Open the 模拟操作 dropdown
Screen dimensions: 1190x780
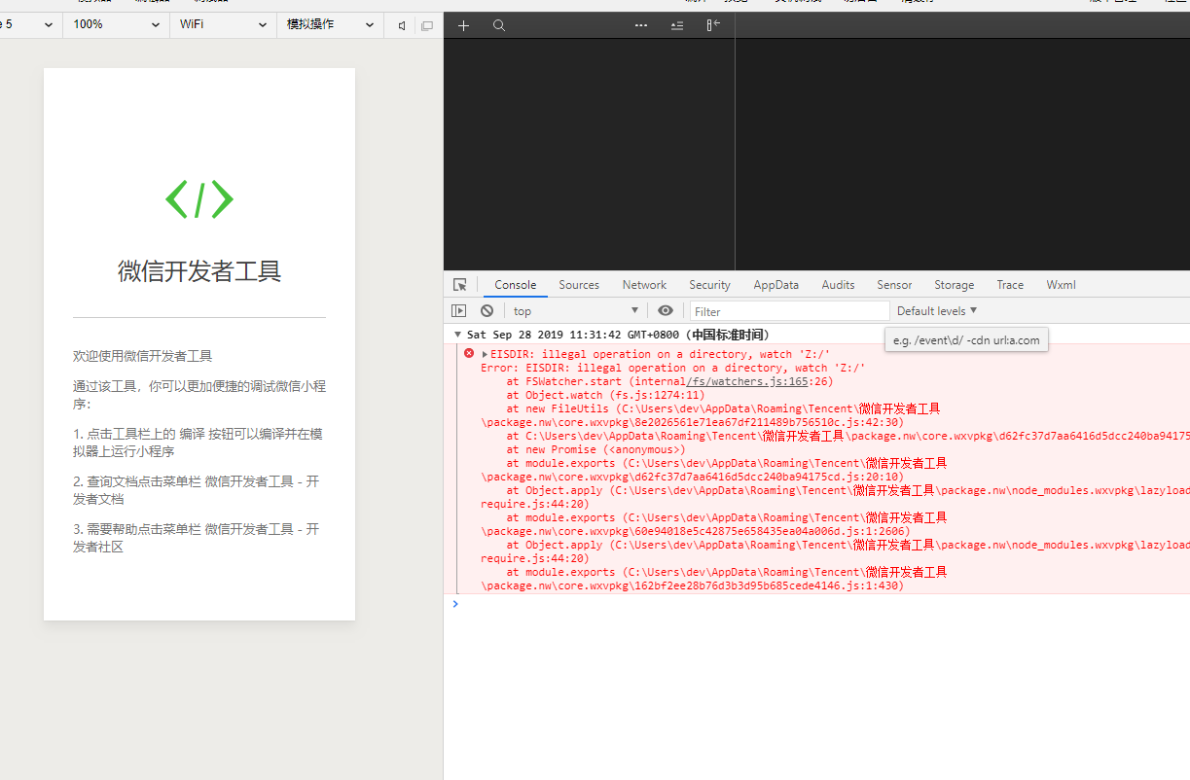331,24
